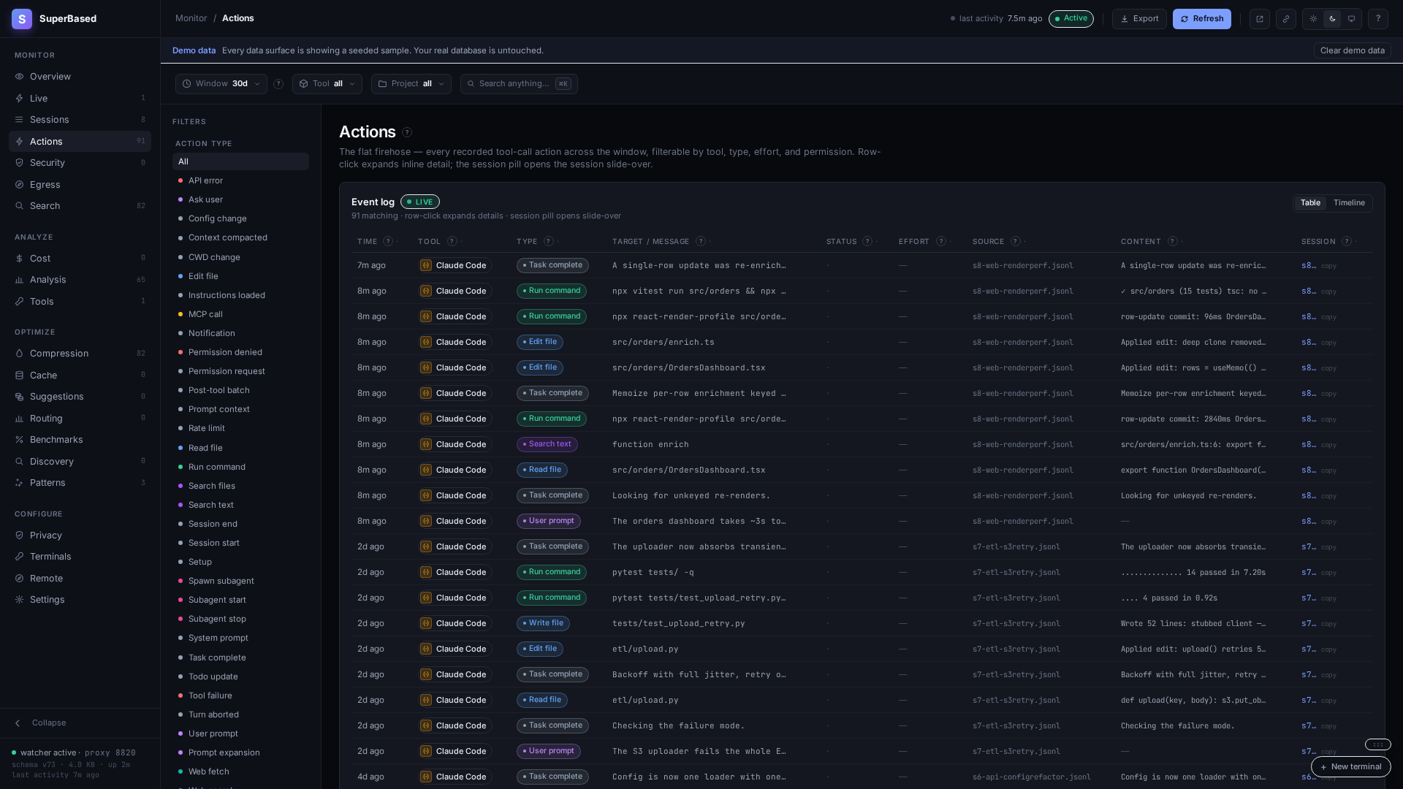Switch to dark theme with moon icon

click(x=1332, y=19)
